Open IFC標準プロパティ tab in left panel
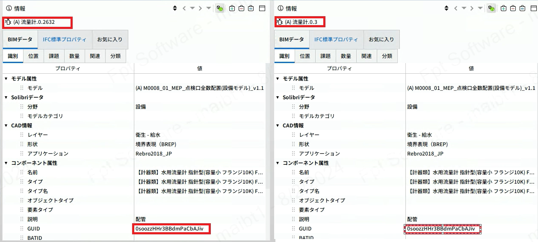The width and height of the screenshot is (538, 242). point(65,39)
